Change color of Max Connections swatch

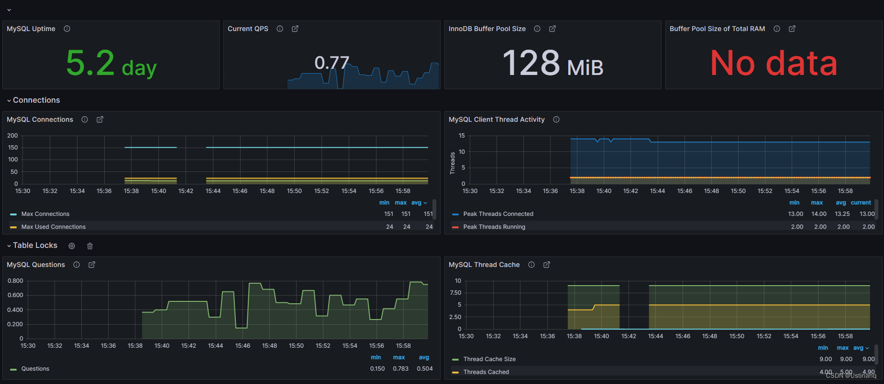pyautogui.click(x=13, y=214)
